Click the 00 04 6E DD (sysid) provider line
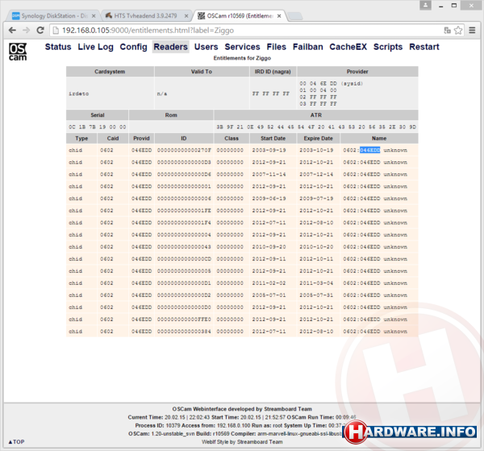 coord(332,84)
